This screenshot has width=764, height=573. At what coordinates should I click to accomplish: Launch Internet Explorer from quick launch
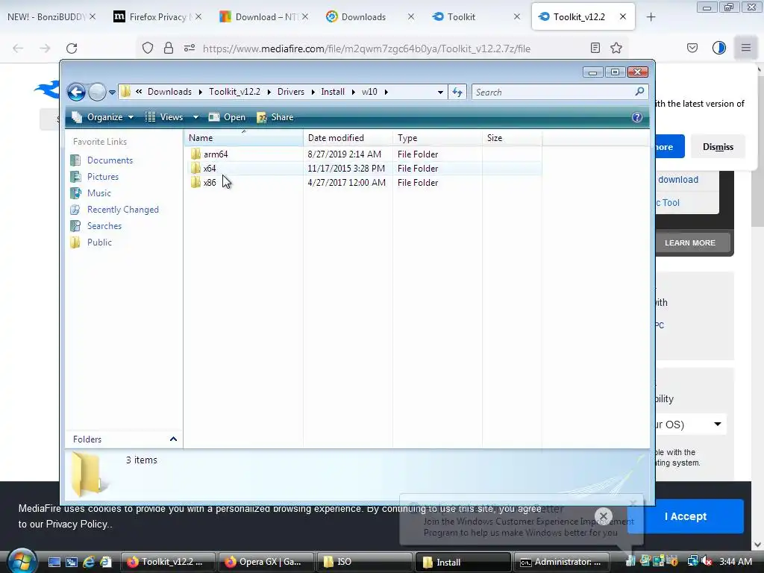pos(88,562)
